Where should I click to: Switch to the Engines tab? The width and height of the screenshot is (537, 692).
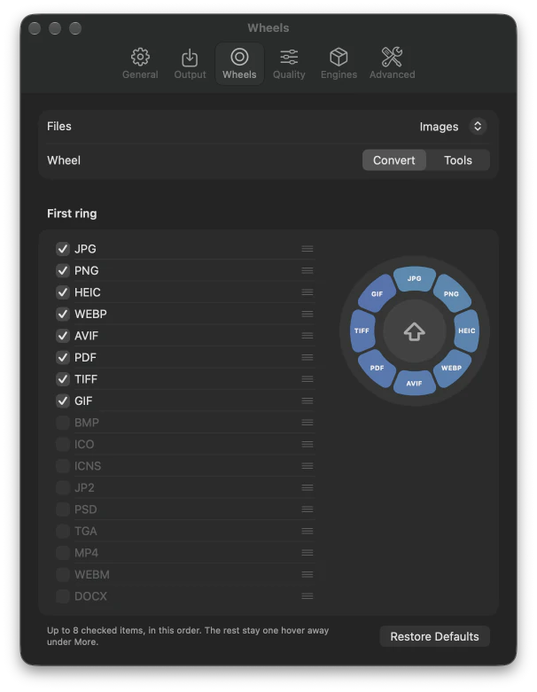339,64
